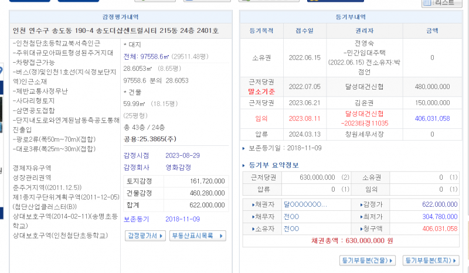Open the 감정평가서 appraisal report

coord(144,236)
